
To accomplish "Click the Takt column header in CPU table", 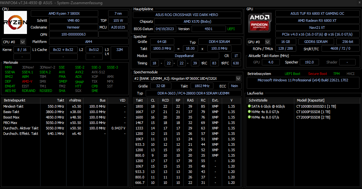I will click(53, 100).
